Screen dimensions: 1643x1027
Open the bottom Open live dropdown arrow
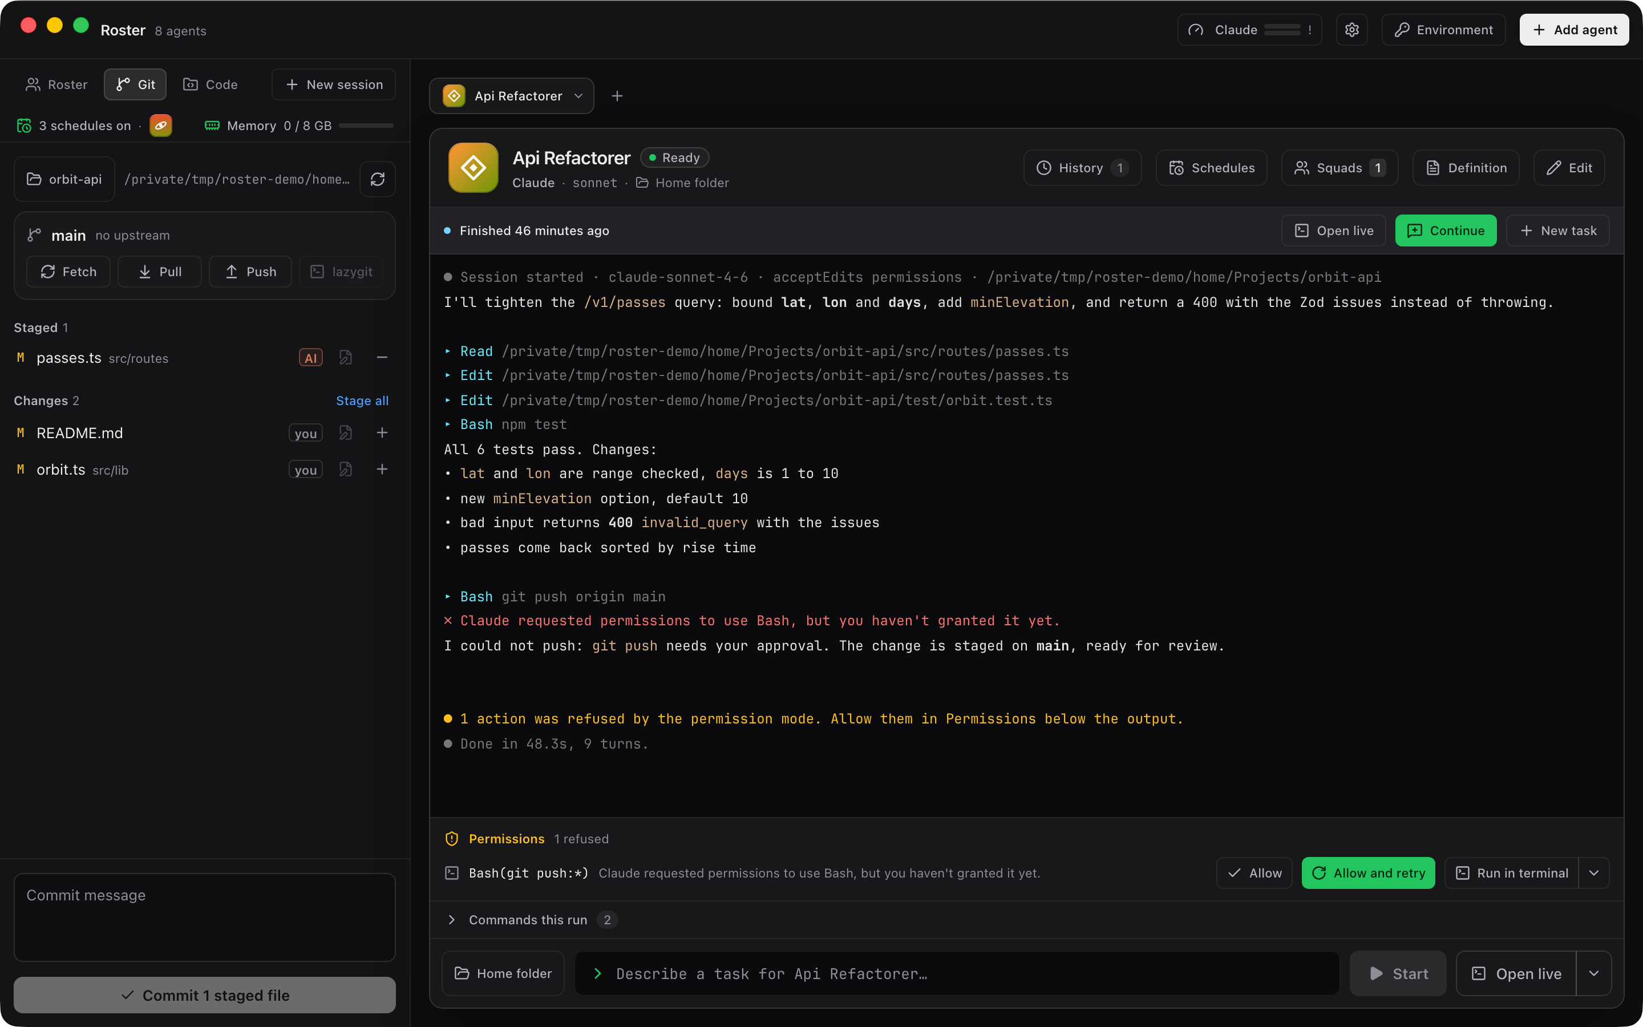coord(1593,973)
